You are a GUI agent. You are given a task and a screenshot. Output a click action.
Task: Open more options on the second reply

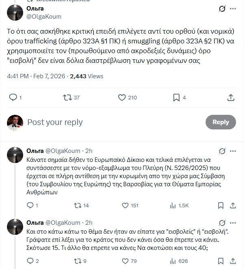pos(233,223)
